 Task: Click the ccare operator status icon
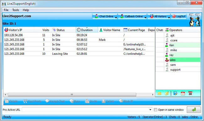point(167,40)
